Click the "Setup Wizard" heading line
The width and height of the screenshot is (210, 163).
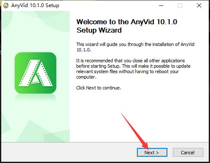click(x=99, y=30)
